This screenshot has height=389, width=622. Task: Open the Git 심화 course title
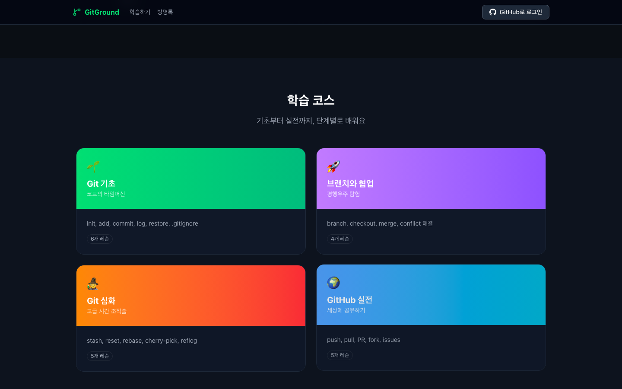pos(101,301)
